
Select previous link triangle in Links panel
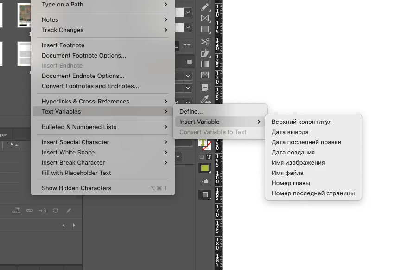tap(64, 225)
